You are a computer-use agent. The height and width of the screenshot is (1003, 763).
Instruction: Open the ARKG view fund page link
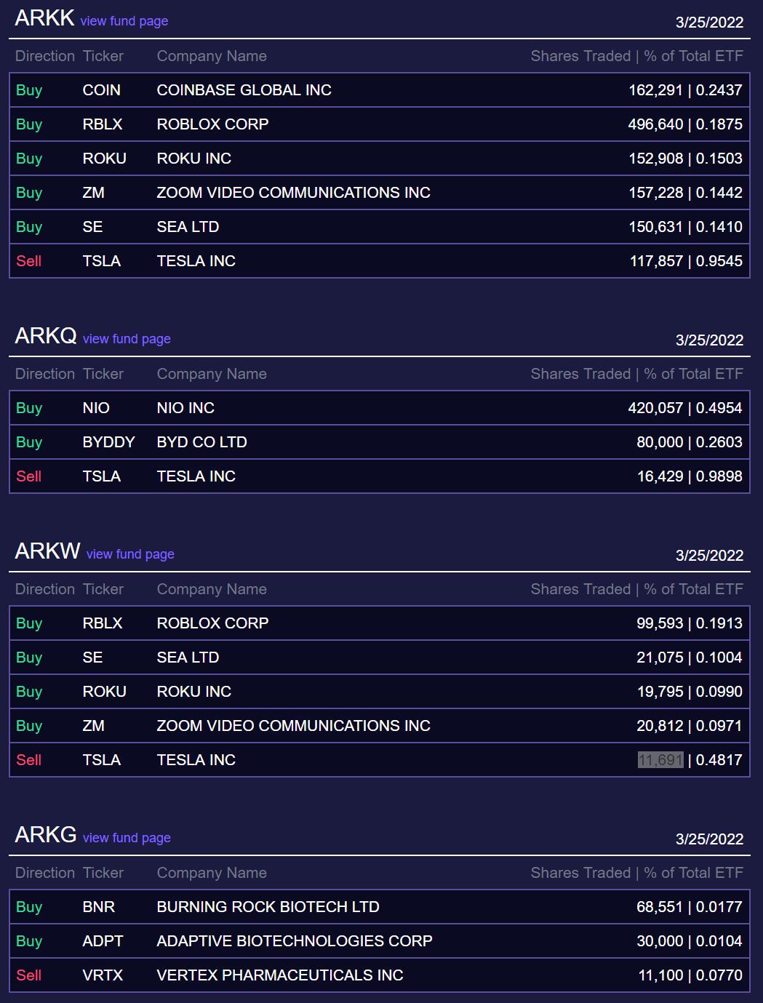click(127, 838)
